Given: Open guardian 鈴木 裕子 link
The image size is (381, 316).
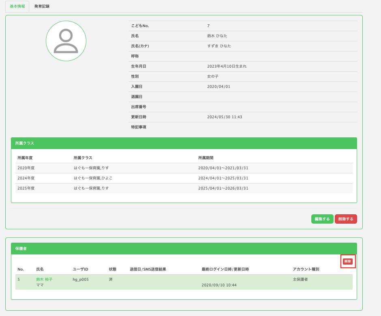Looking at the screenshot, I should pyautogui.click(x=44, y=279).
